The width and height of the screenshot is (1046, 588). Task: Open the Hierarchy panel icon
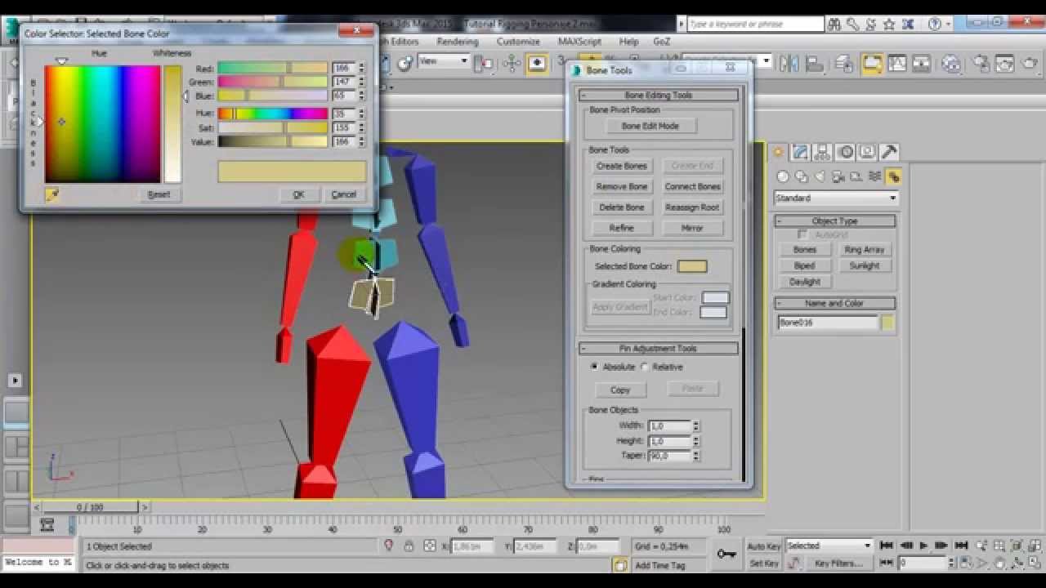tap(822, 152)
